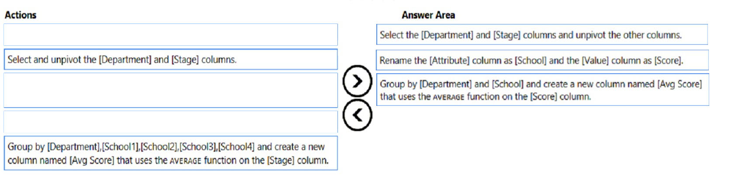
Task: Click the empty slot directly above 'Group by [Department],[School1]'
Action: point(170,122)
